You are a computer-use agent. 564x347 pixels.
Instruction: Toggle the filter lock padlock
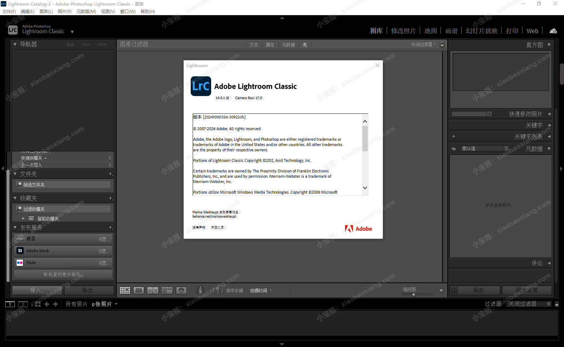[442, 44]
